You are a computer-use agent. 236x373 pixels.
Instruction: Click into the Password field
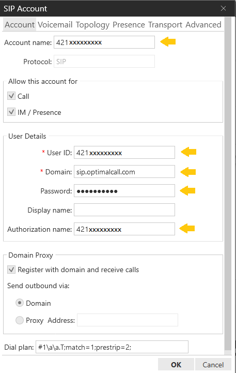pos(124,191)
